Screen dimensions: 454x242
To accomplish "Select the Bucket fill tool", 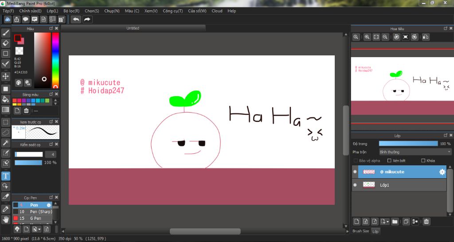I will click(x=5, y=99).
